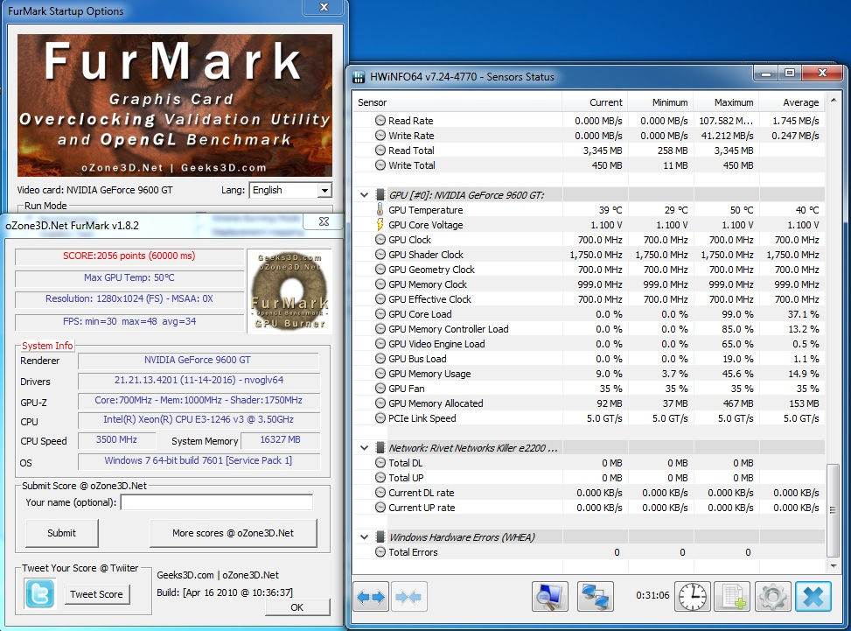Click OK in FurMark score dialog
Image resolution: width=851 pixels, height=631 pixels.
(296, 607)
